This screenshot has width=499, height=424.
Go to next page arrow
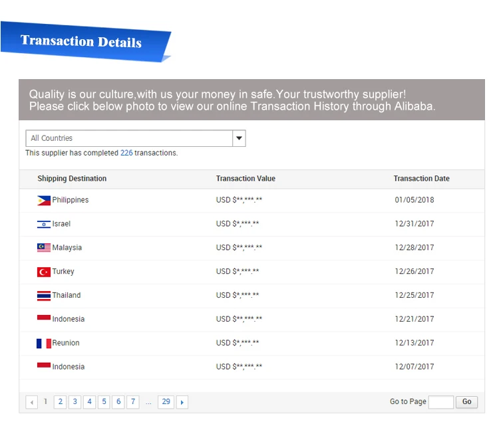click(182, 402)
